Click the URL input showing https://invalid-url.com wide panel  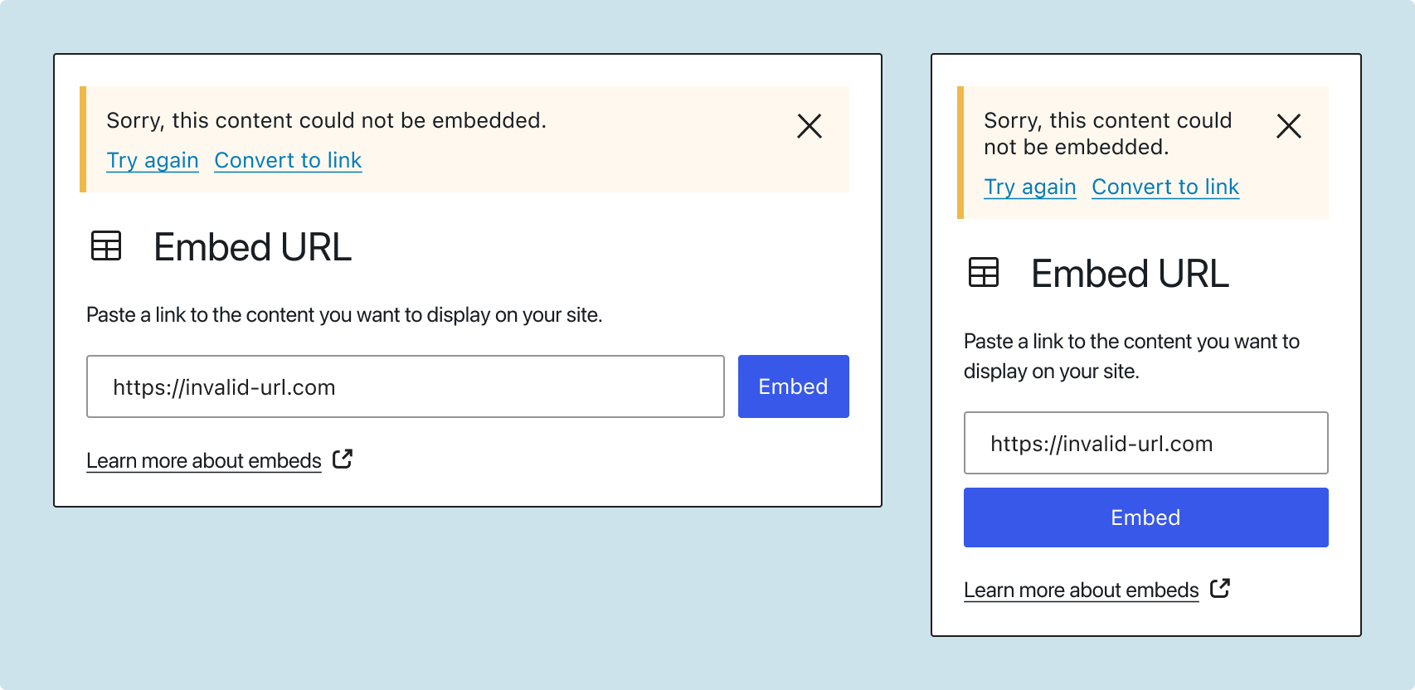click(x=406, y=386)
